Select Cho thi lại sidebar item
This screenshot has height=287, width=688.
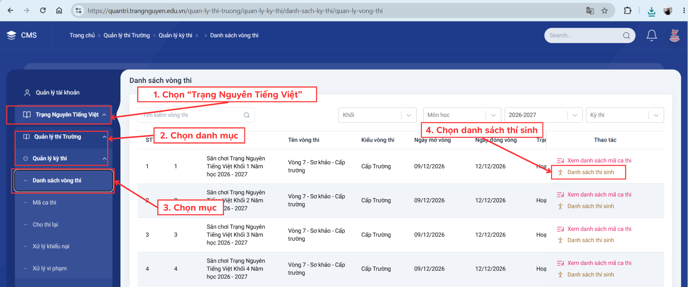point(45,225)
